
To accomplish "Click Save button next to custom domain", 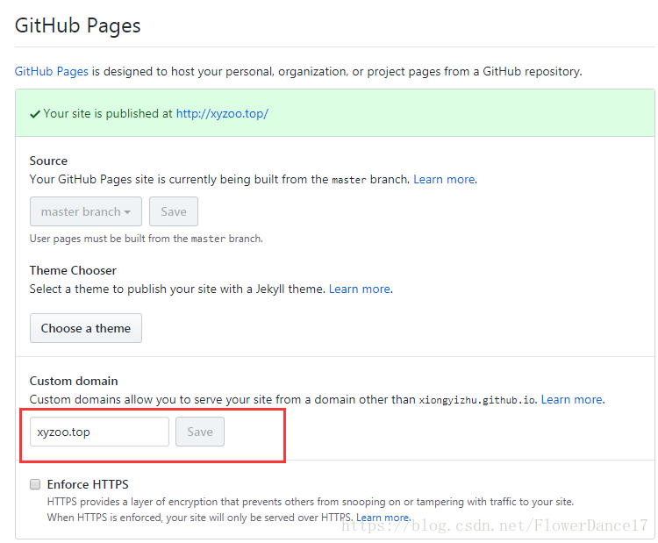I will coord(200,432).
